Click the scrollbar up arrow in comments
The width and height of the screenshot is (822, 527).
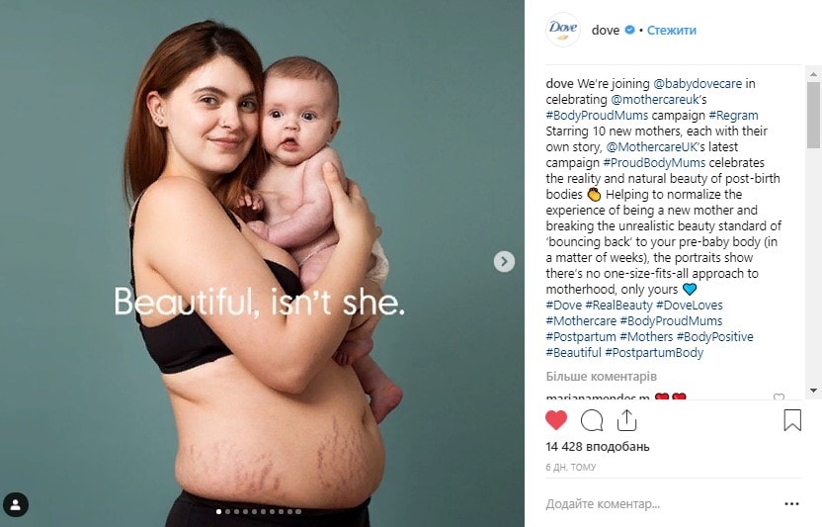814,74
